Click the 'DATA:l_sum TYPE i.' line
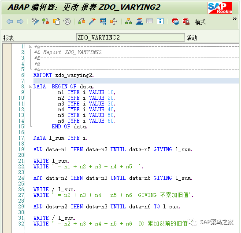This screenshot has width=241, height=233. [x=60, y=138]
